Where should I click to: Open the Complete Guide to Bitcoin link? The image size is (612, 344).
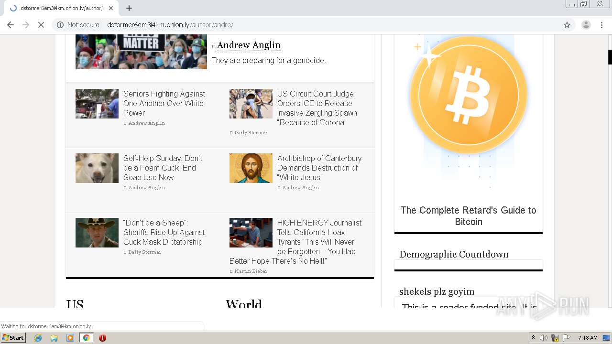point(469,216)
